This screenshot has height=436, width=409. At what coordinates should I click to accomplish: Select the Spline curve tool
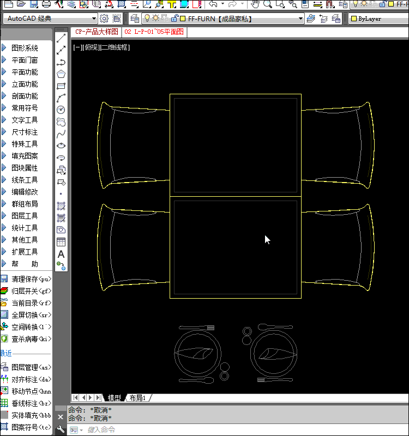[61, 134]
